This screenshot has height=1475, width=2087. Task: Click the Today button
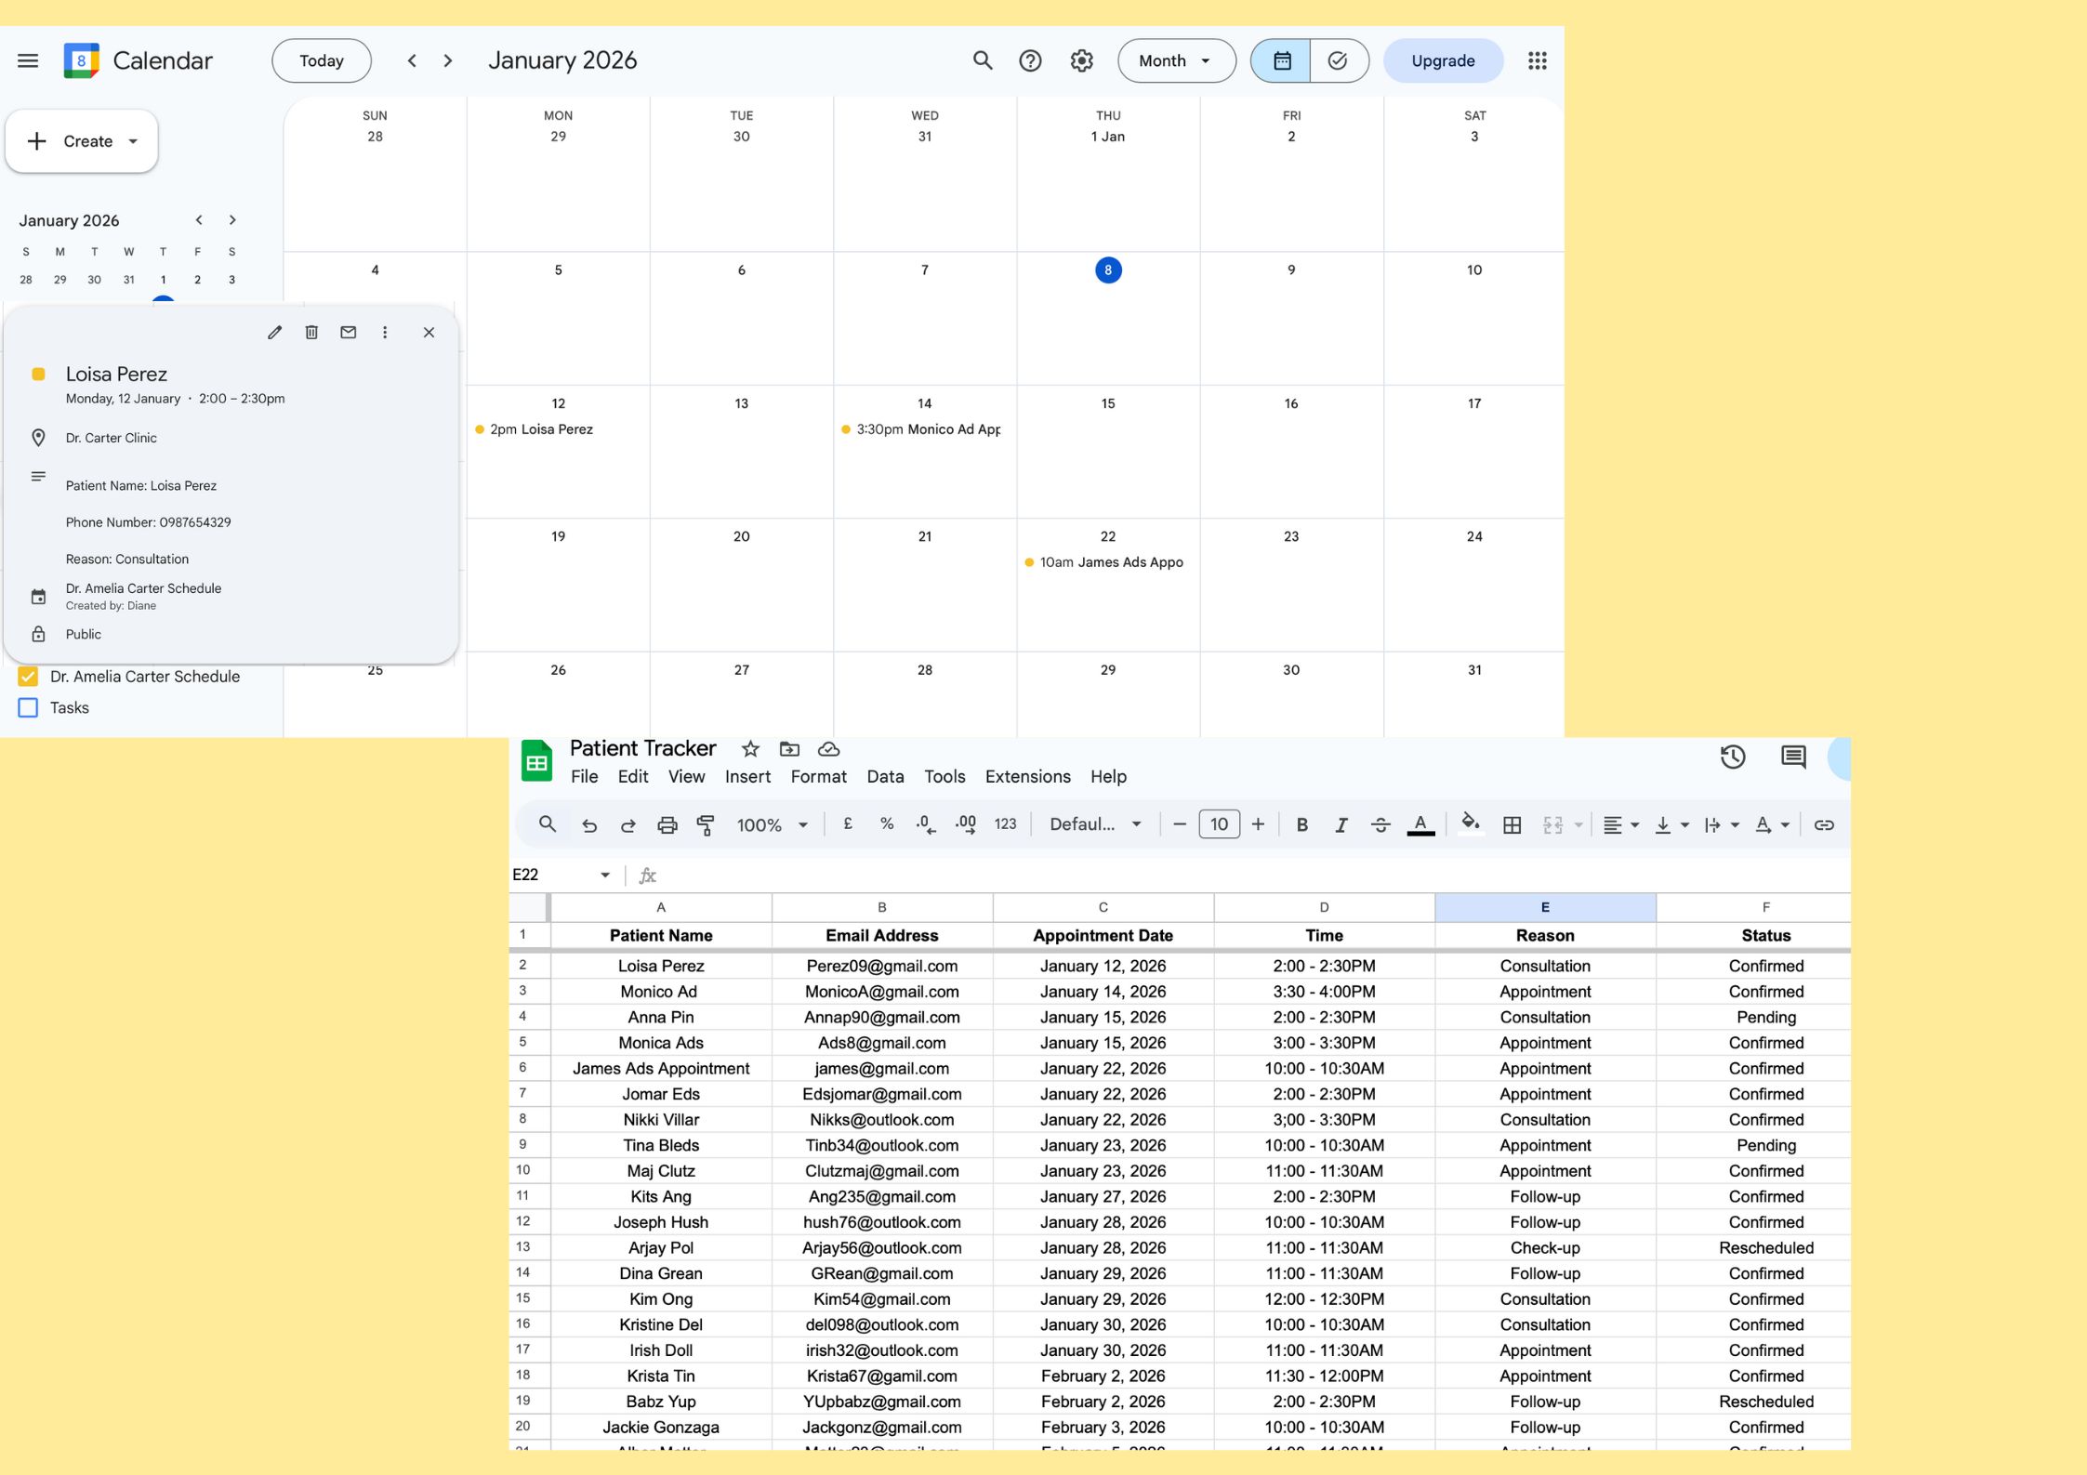point(322,61)
